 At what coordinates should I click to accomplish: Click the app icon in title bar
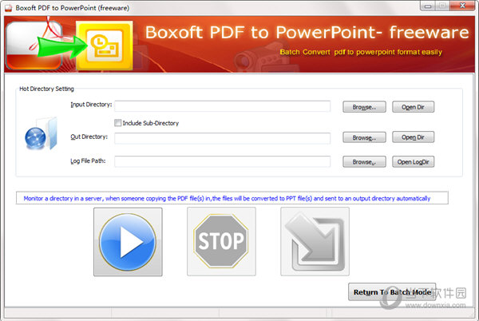point(8,8)
